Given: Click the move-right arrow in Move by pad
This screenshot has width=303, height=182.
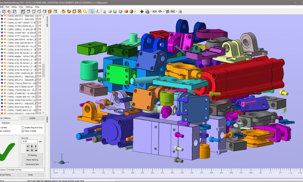Looking at the screenshot, I should coord(36,150).
